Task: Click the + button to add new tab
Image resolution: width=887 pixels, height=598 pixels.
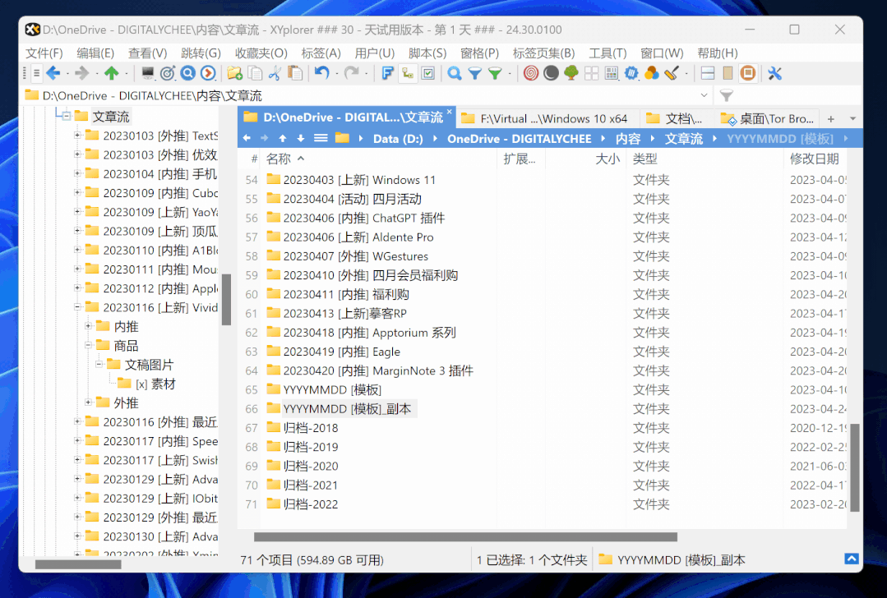Action: click(833, 117)
